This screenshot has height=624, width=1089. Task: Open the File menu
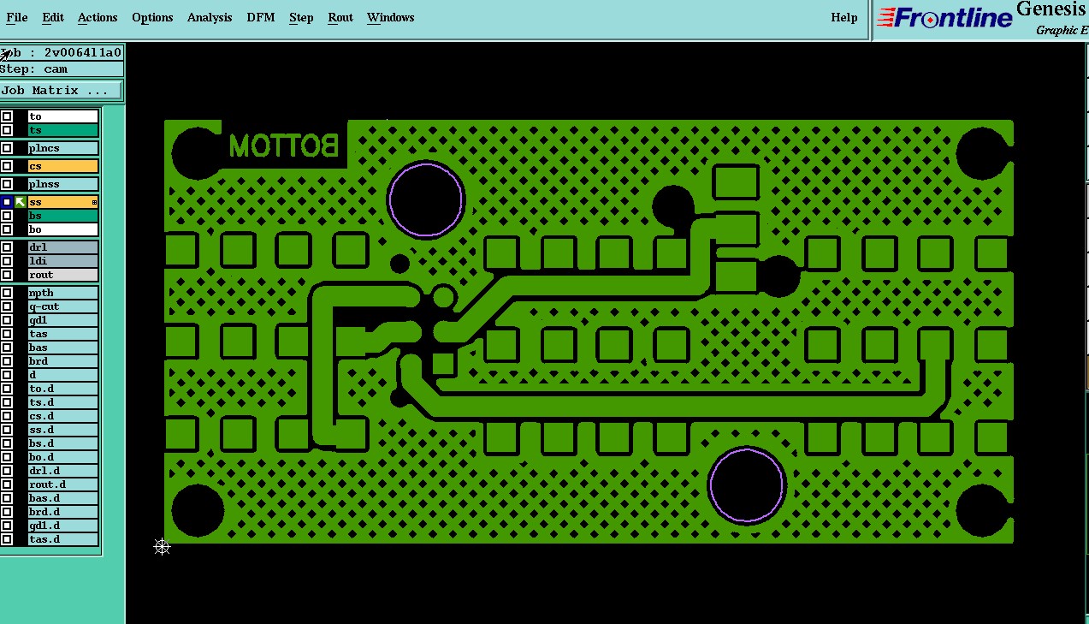pyautogui.click(x=17, y=17)
